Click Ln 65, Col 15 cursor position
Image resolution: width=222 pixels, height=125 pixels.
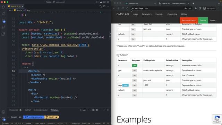coord(40,124)
